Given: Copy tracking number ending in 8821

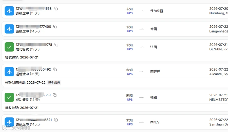Looking at the screenshot, I should (x=56, y=120).
